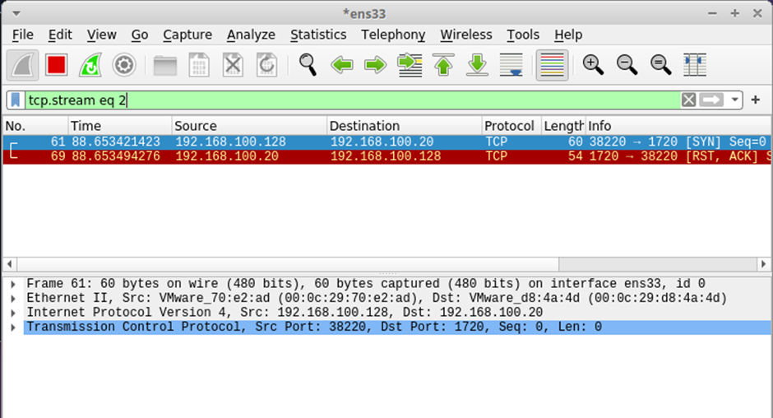Screen dimensions: 773x418
Task: Expand Transmission Control Protocol details
Action: [13, 327]
